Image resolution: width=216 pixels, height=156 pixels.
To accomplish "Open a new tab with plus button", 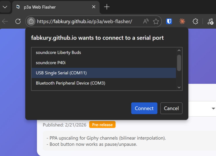I will click(107, 7).
